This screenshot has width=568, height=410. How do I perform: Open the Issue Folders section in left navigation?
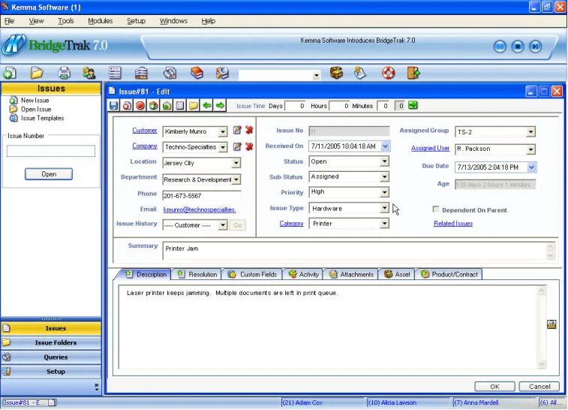pyautogui.click(x=51, y=342)
